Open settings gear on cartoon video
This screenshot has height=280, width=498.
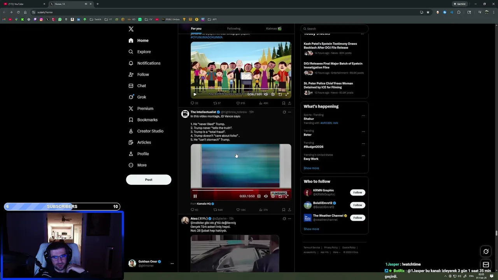click(273, 94)
